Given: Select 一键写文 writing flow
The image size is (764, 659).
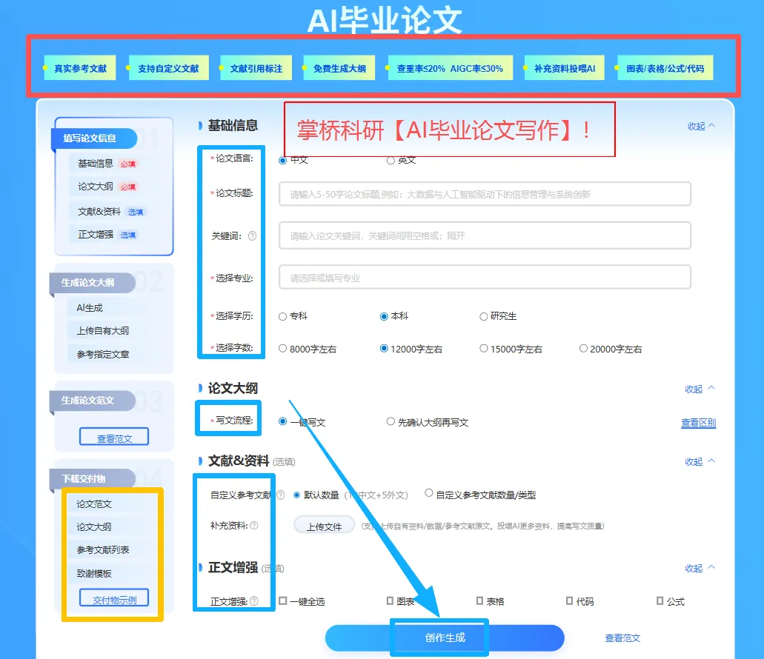Looking at the screenshot, I should click(282, 421).
